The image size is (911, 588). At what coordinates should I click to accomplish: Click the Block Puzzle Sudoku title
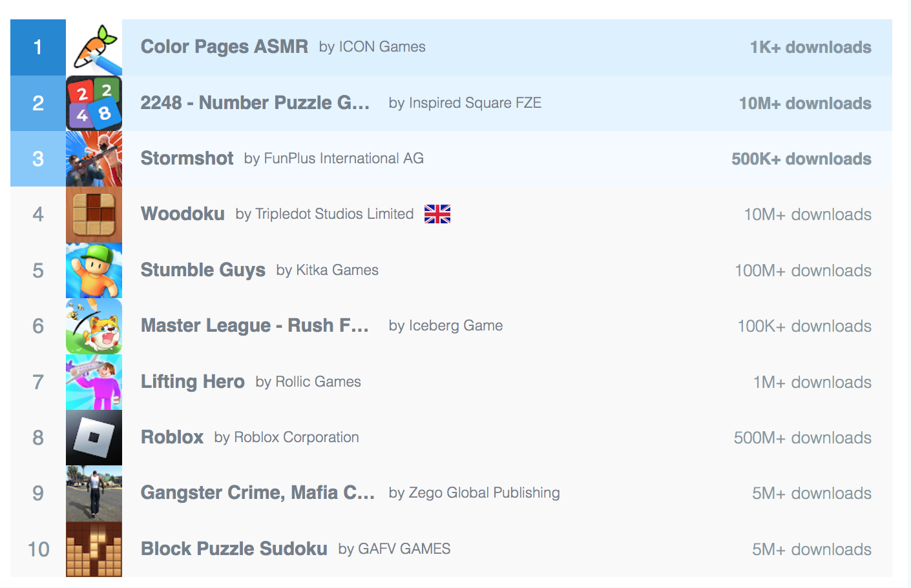234,549
